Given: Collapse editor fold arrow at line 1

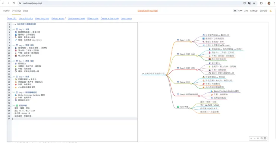Looking at the screenshot, I should (x=11, y=25).
